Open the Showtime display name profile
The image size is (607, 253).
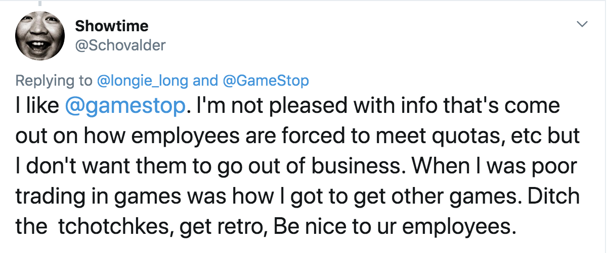[111, 26]
